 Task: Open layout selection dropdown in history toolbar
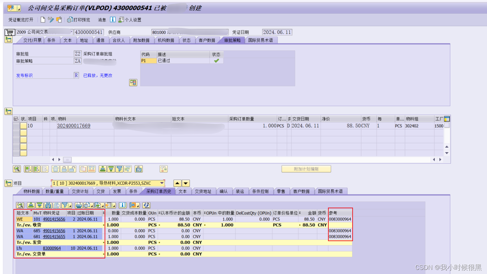click(x=110, y=205)
